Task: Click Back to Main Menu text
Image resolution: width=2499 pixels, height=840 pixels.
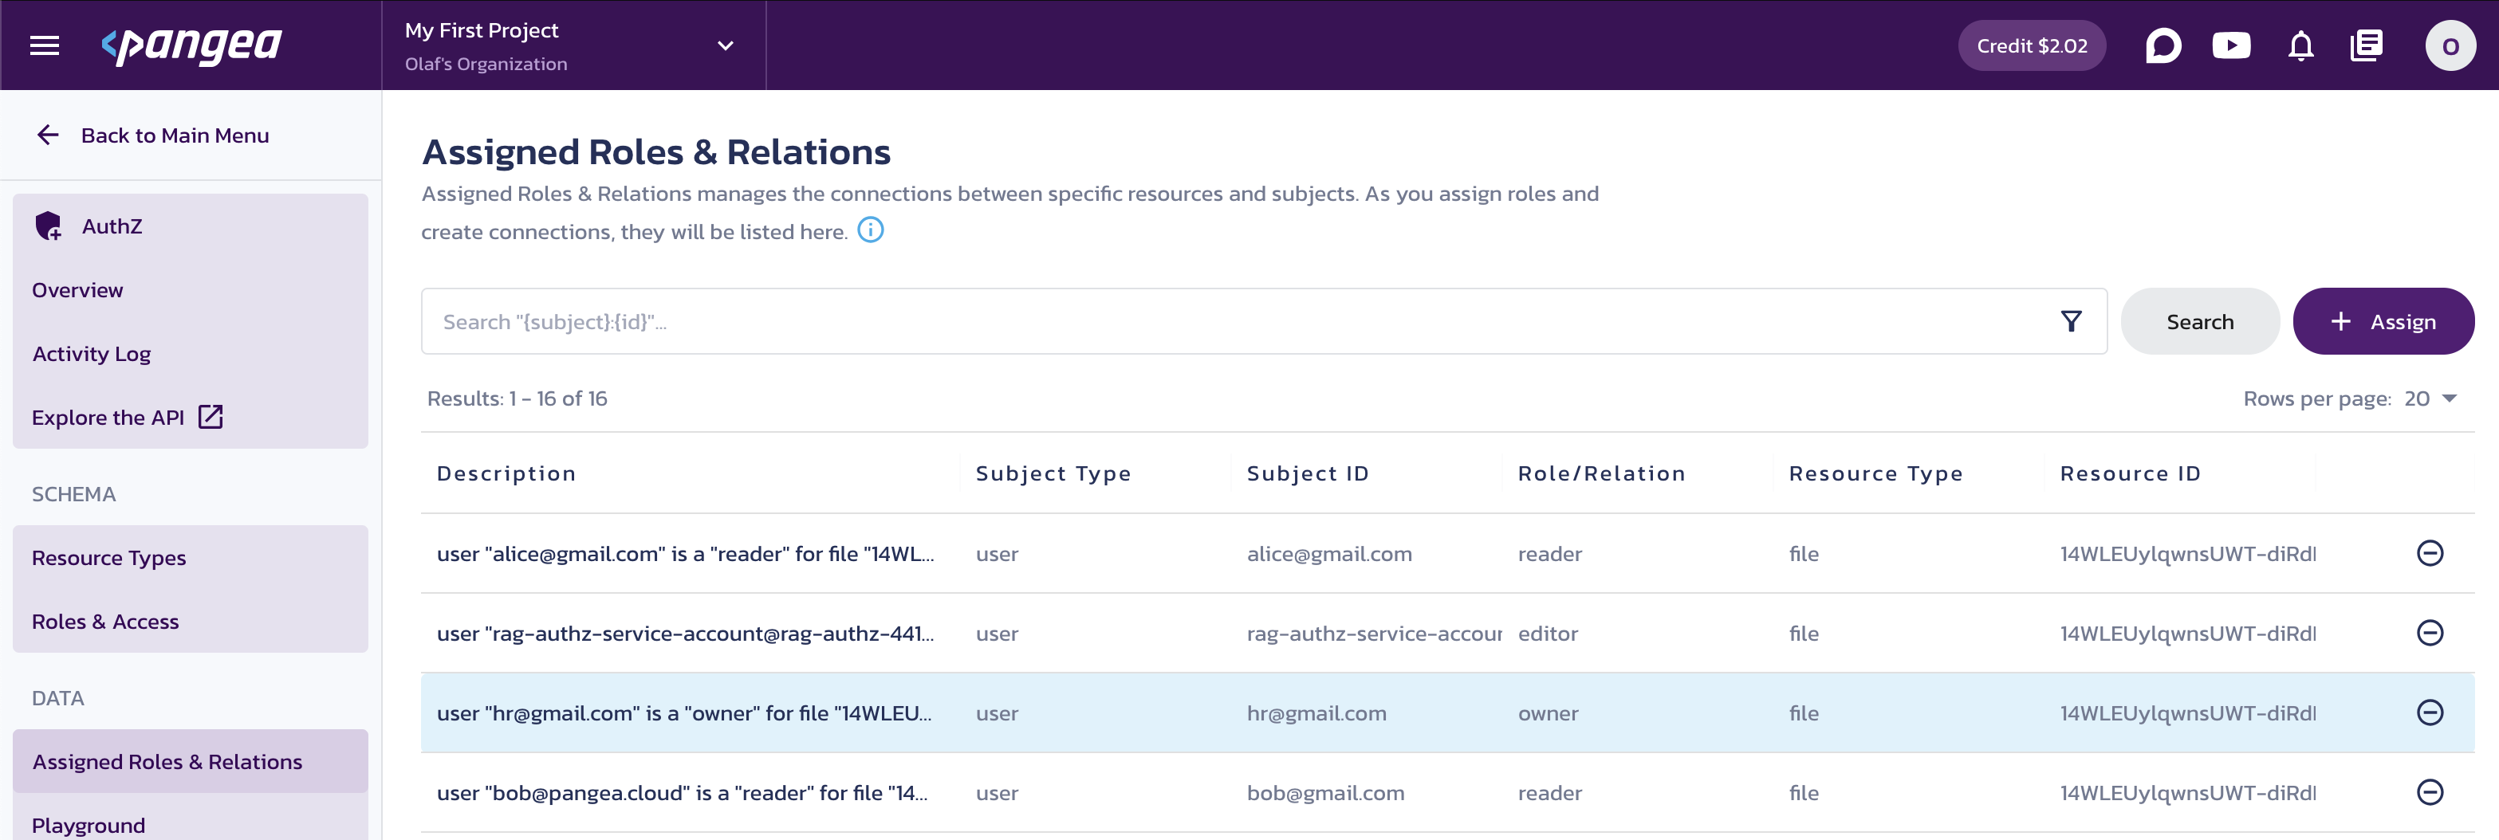Action: (175, 135)
